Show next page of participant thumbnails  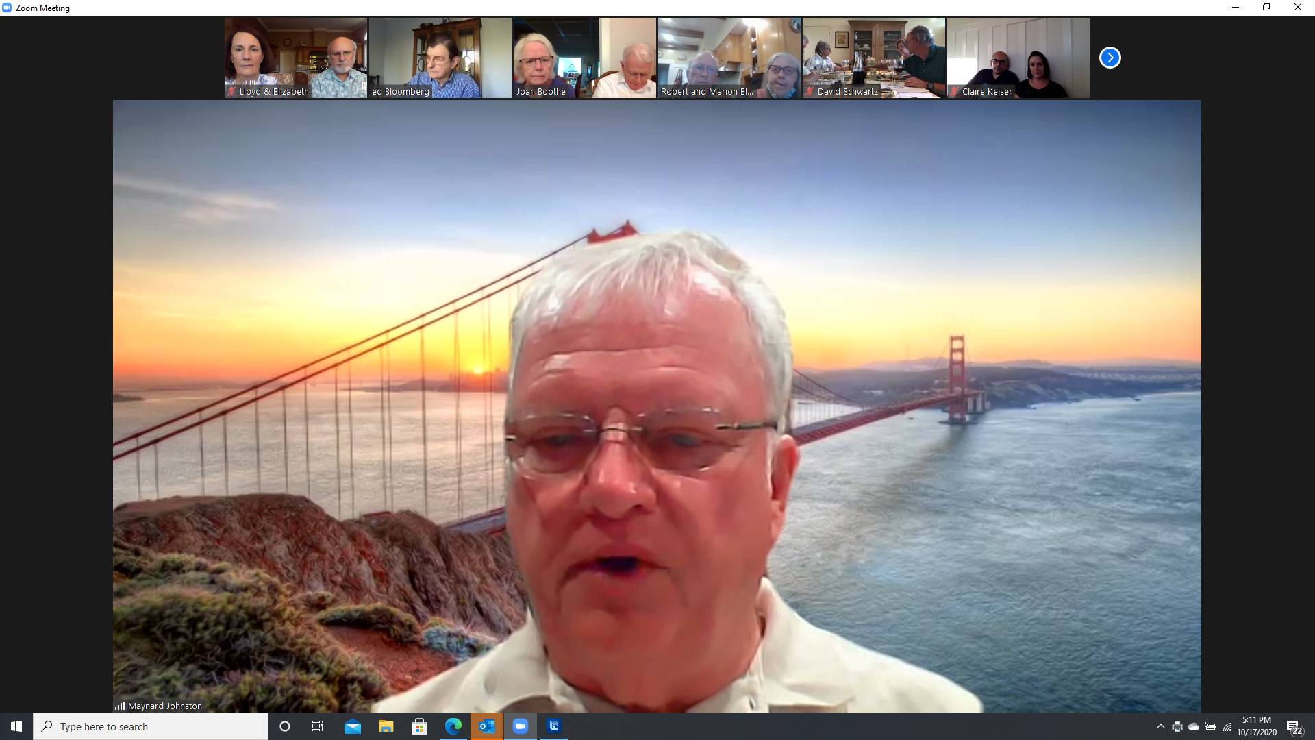click(x=1110, y=58)
